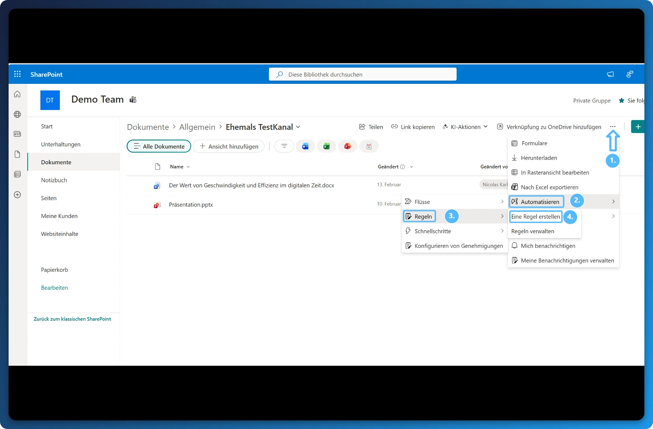Select the PowerPoint presentation creation icon

347,146
